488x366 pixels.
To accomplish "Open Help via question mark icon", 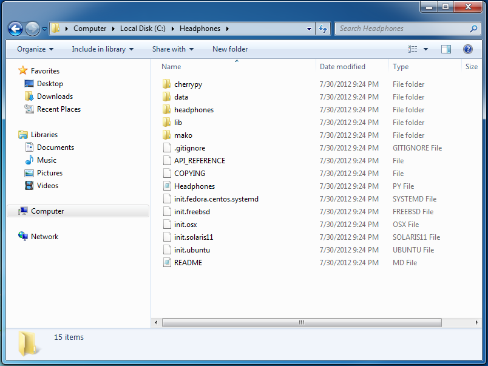I will pyautogui.click(x=468, y=49).
